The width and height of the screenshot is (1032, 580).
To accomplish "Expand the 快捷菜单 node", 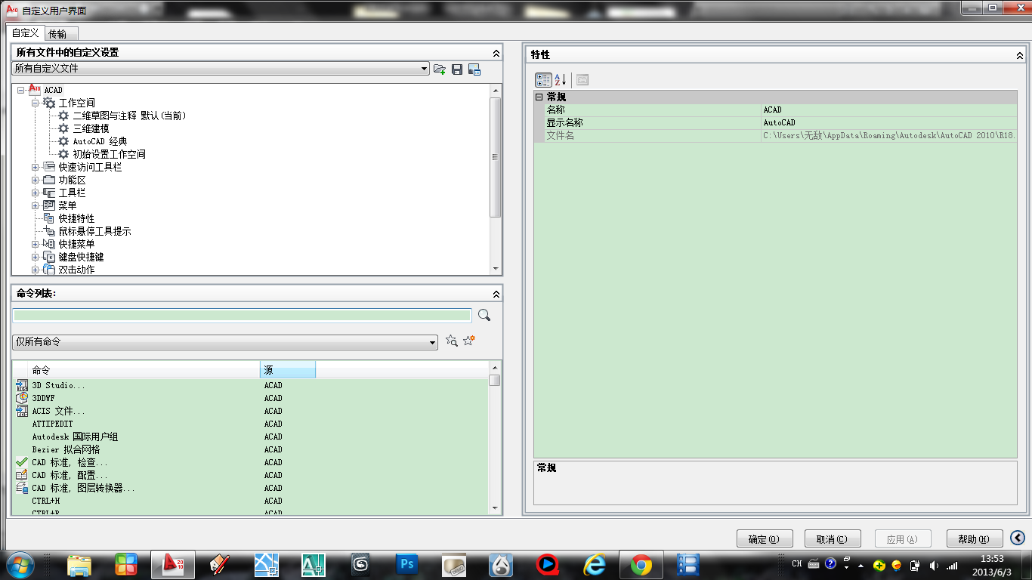I will tap(35, 244).
